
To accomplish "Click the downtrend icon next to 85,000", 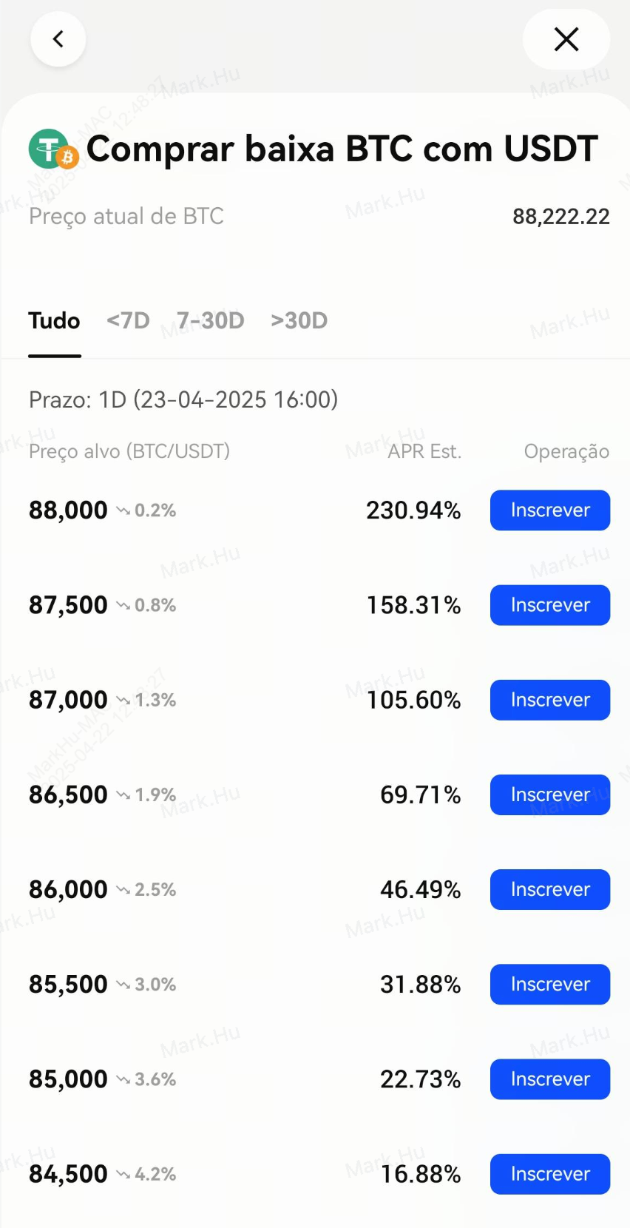I will click(x=123, y=1079).
